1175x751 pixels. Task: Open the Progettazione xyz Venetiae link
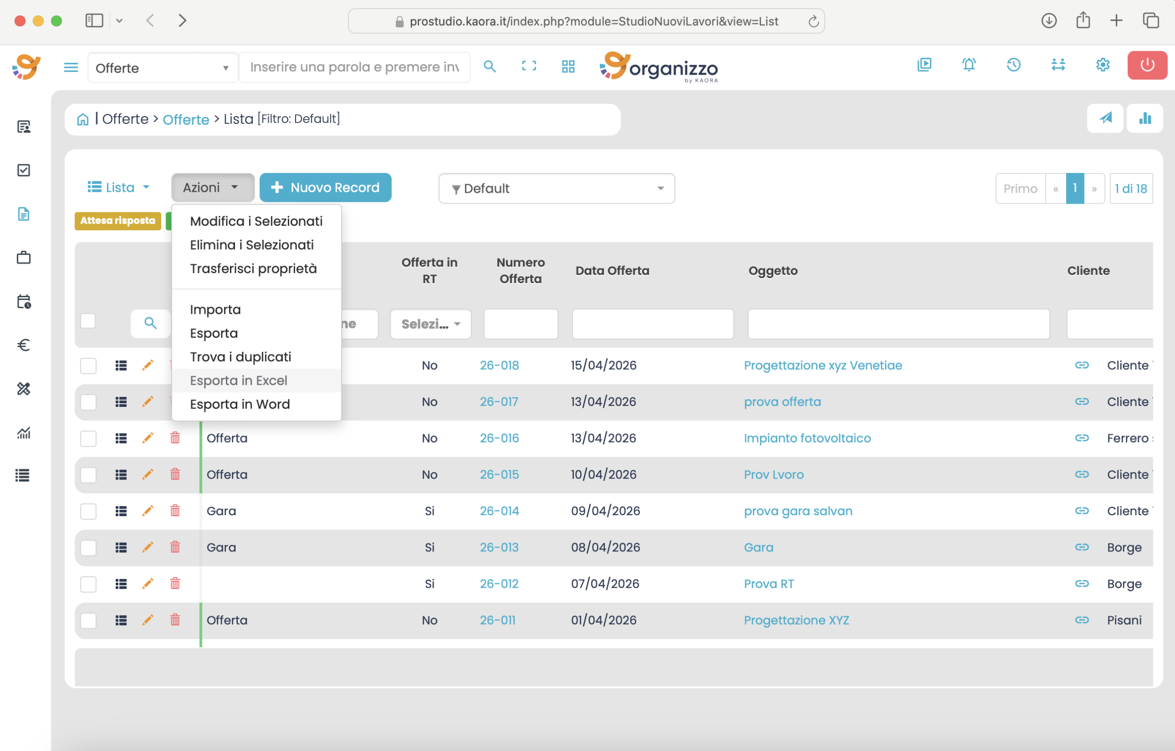click(x=822, y=365)
